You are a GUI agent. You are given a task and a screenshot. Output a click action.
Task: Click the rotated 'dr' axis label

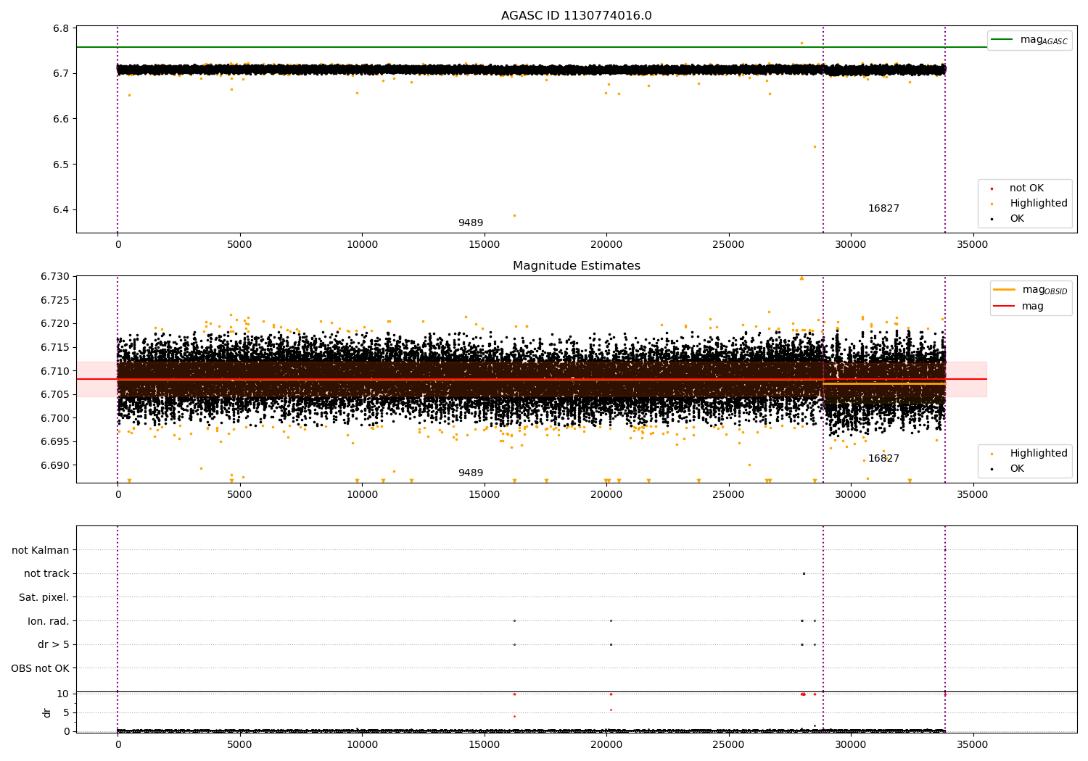[x=47, y=712]
